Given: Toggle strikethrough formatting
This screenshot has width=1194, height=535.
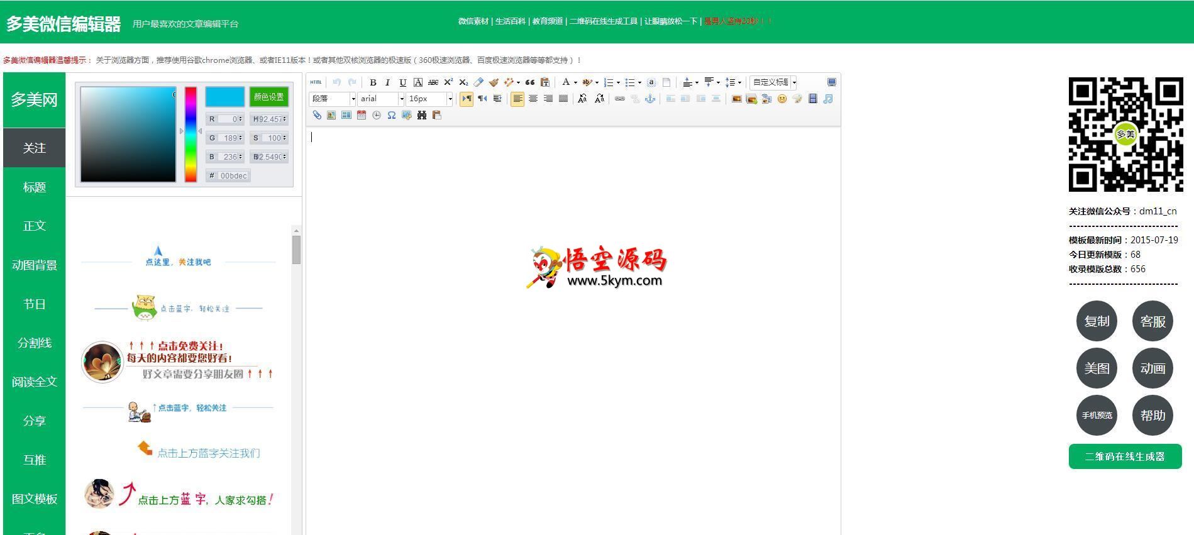Looking at the screenshot, I should pyautogui.click(x=433, y=82).
